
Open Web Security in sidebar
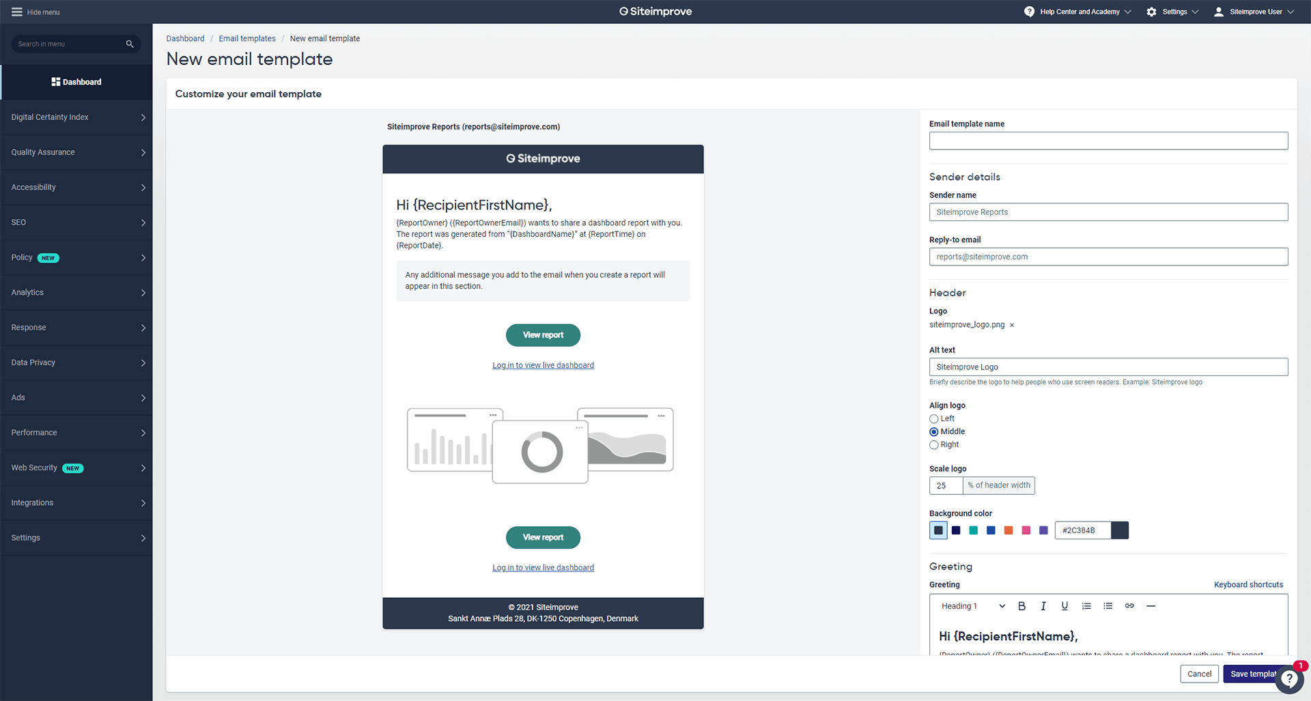(x=76, y=468)
